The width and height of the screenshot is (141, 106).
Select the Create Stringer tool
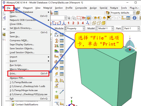point(56,74)
